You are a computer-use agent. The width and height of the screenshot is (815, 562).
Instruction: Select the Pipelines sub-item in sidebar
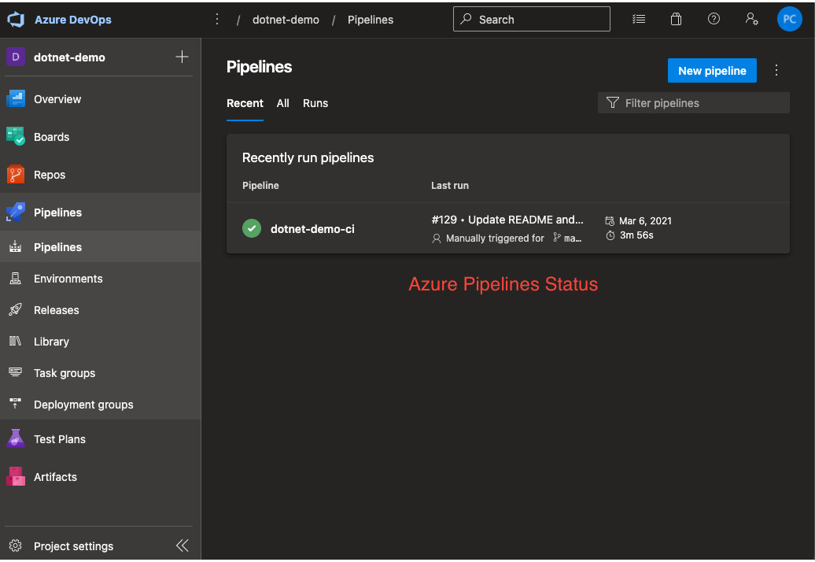tap(101, 247)
